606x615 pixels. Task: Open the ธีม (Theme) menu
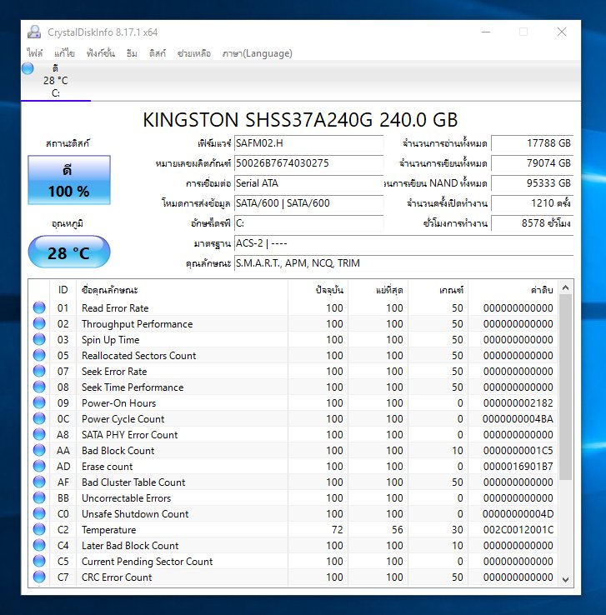(x=132, y=53)
